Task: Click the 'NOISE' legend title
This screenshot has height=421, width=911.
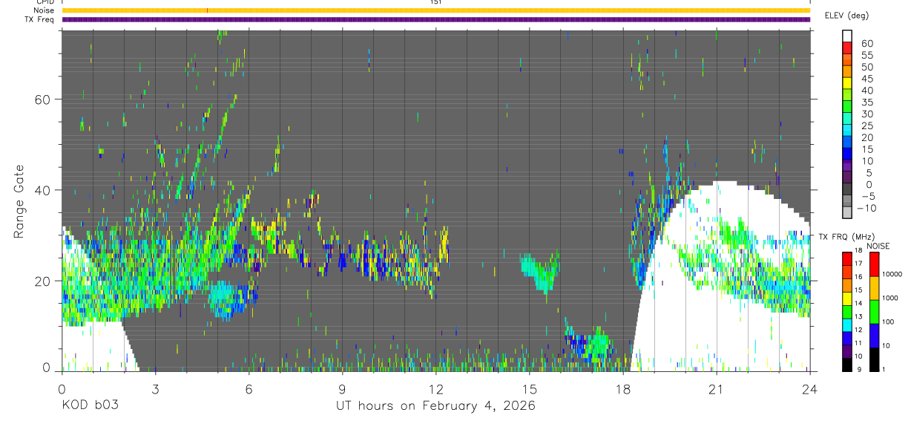Action: click(x=878, y=247)
